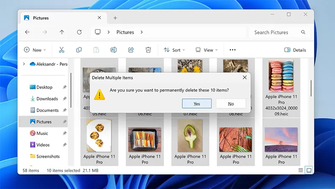Minimize the File Explorer window
This screenshot has height=189, width=335.
tap(272, 14)
